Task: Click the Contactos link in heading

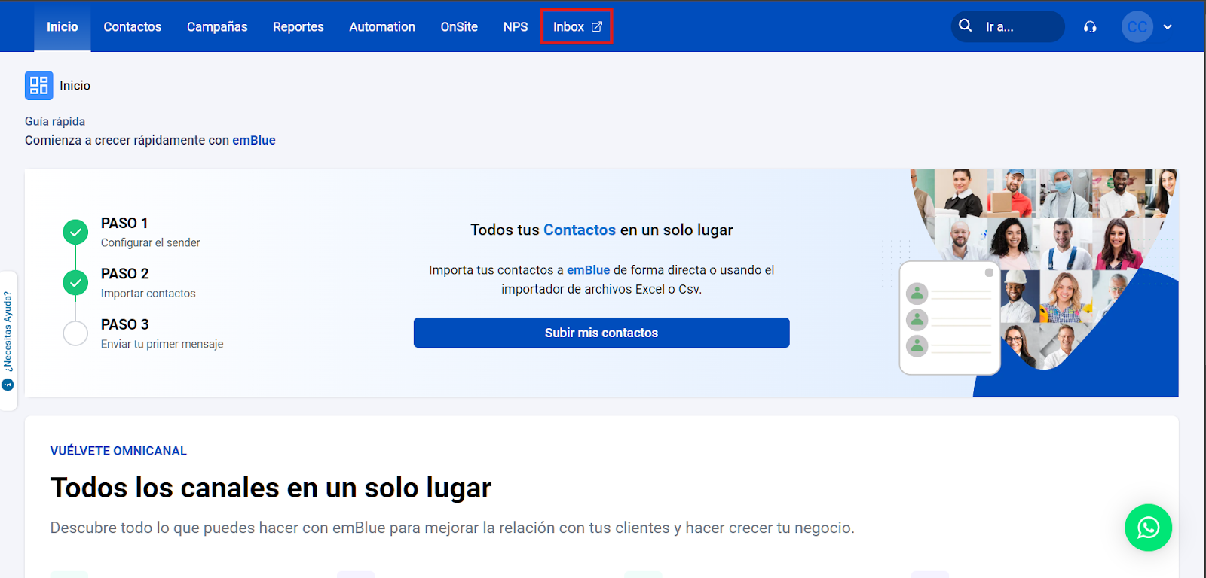Action: point(580,230)
